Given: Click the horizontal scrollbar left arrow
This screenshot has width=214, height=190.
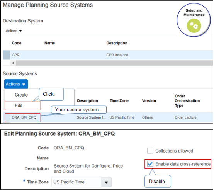Looking at the screenshot, I should click(13, 63).
